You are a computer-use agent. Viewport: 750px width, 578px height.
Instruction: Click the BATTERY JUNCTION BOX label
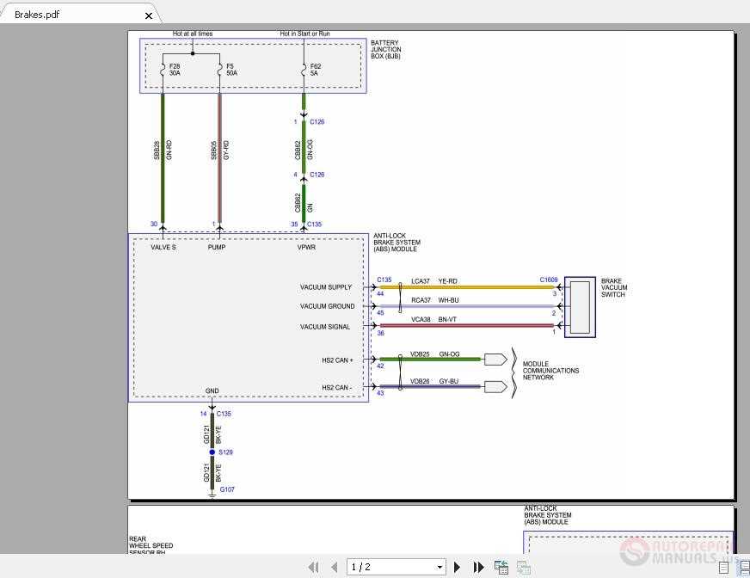386,50
